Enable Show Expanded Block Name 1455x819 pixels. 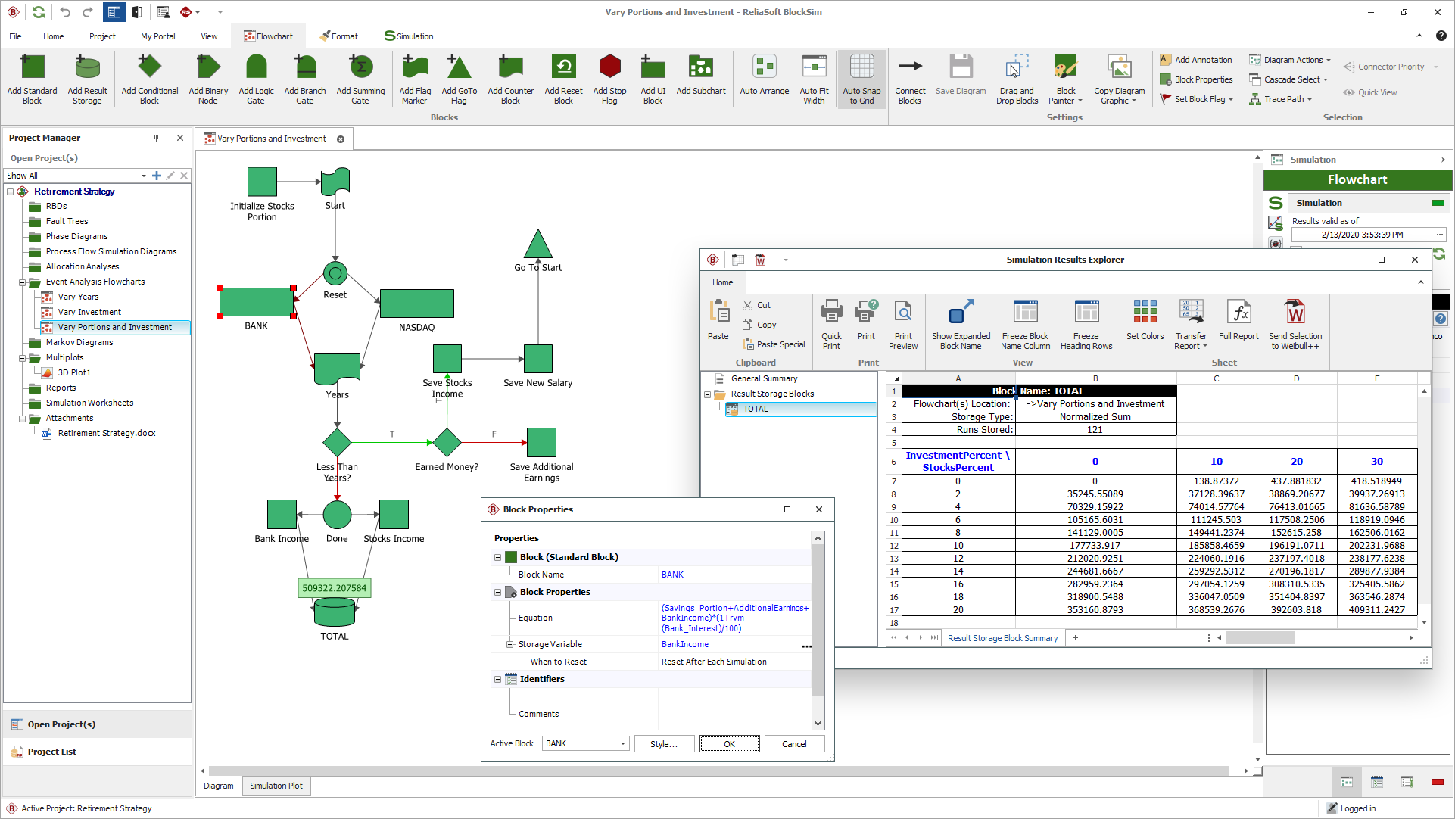[x=960, y=324]
